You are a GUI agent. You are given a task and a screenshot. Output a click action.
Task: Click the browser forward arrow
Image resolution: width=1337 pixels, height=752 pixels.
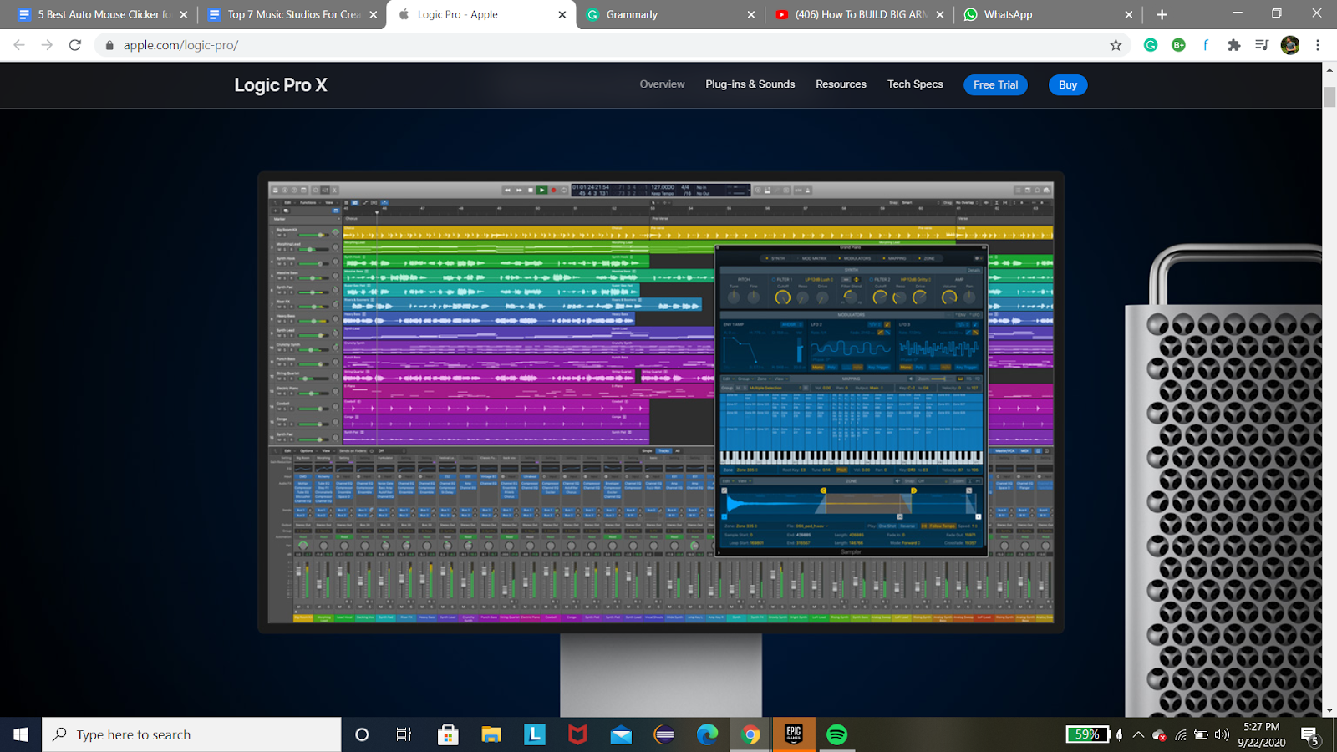click(47, 45)
